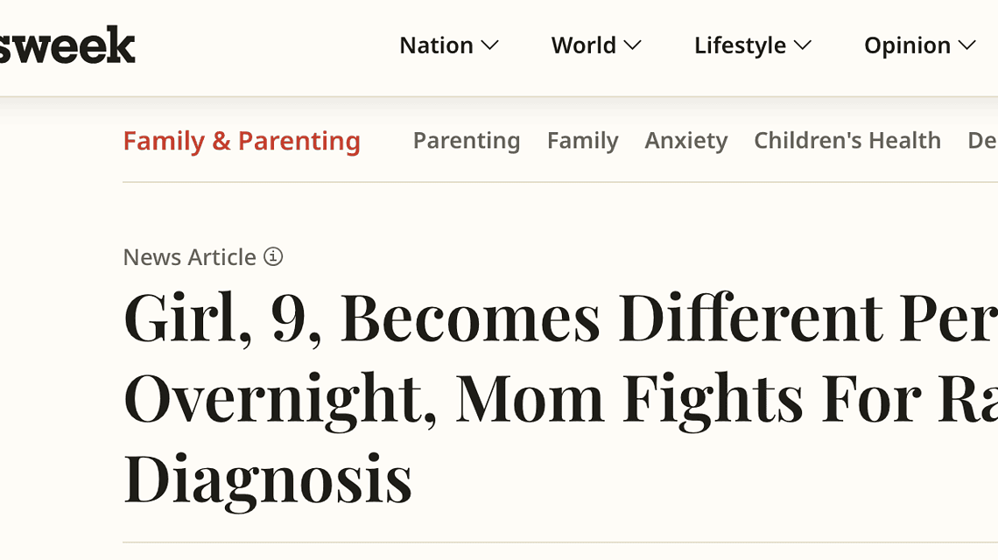Select the World menu item
The height and width of the screenshot is (560, 998).
click(583, 45)
